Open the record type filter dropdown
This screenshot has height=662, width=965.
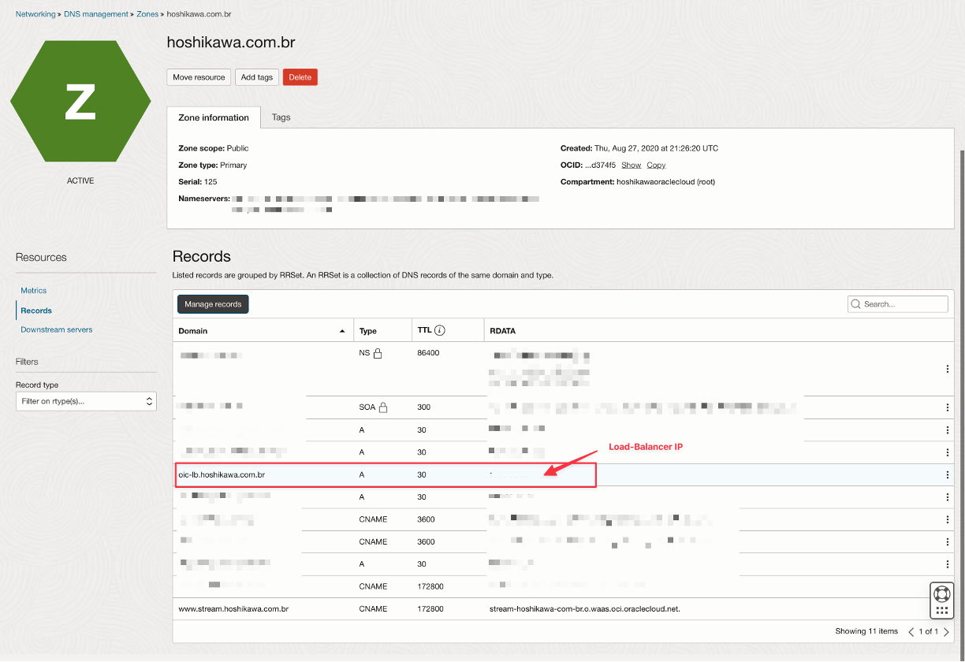85,401
